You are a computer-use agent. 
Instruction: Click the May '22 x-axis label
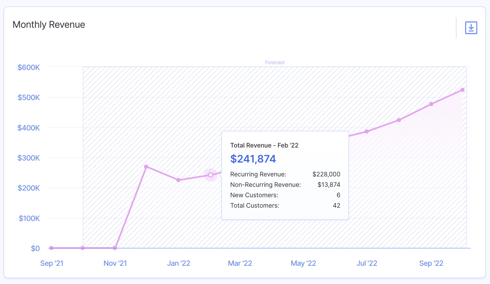tap(303, 263)
